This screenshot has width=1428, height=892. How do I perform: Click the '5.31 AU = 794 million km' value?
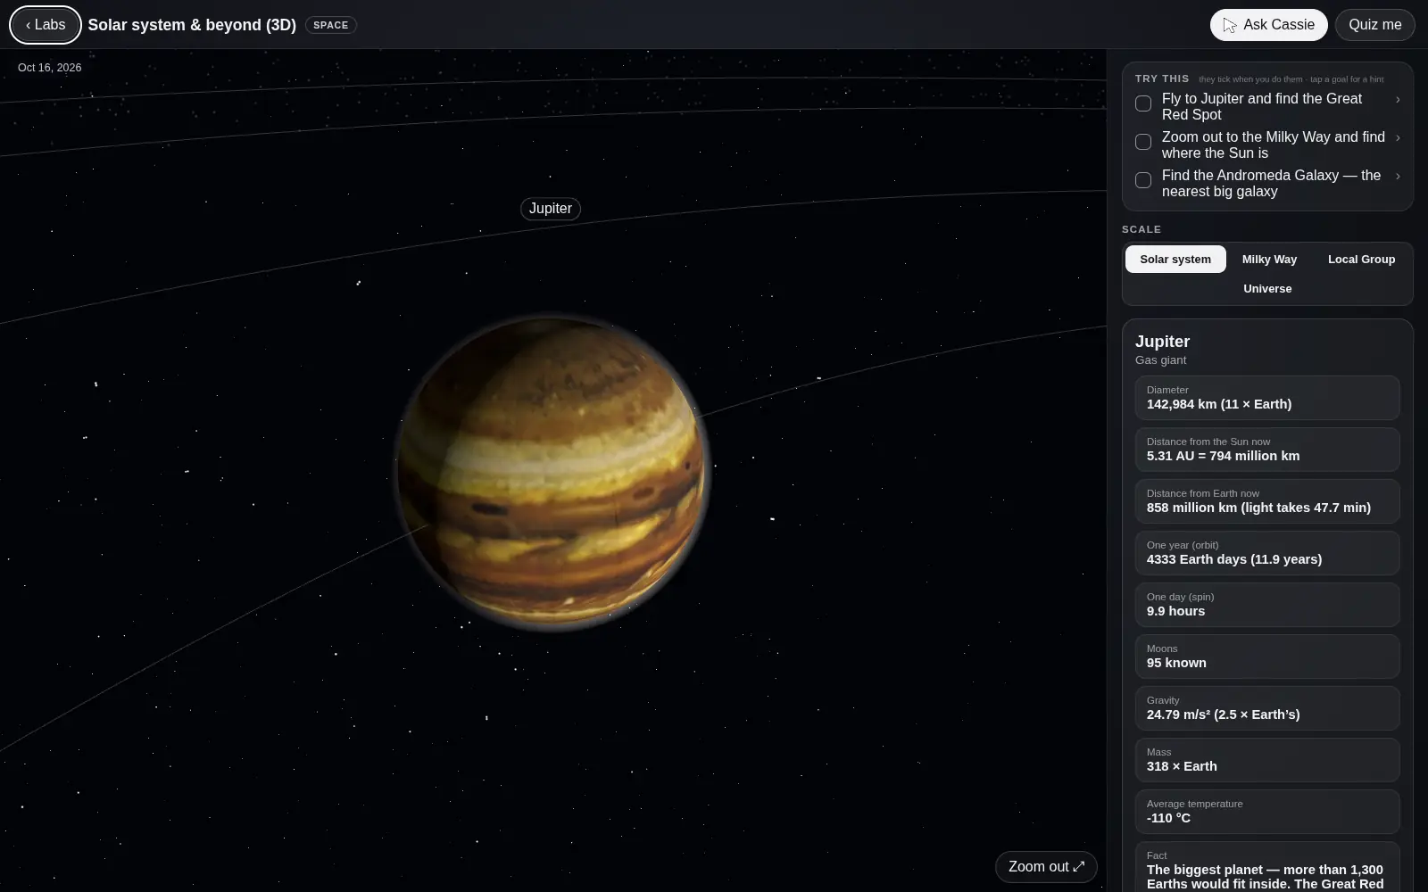(1223, 456)
